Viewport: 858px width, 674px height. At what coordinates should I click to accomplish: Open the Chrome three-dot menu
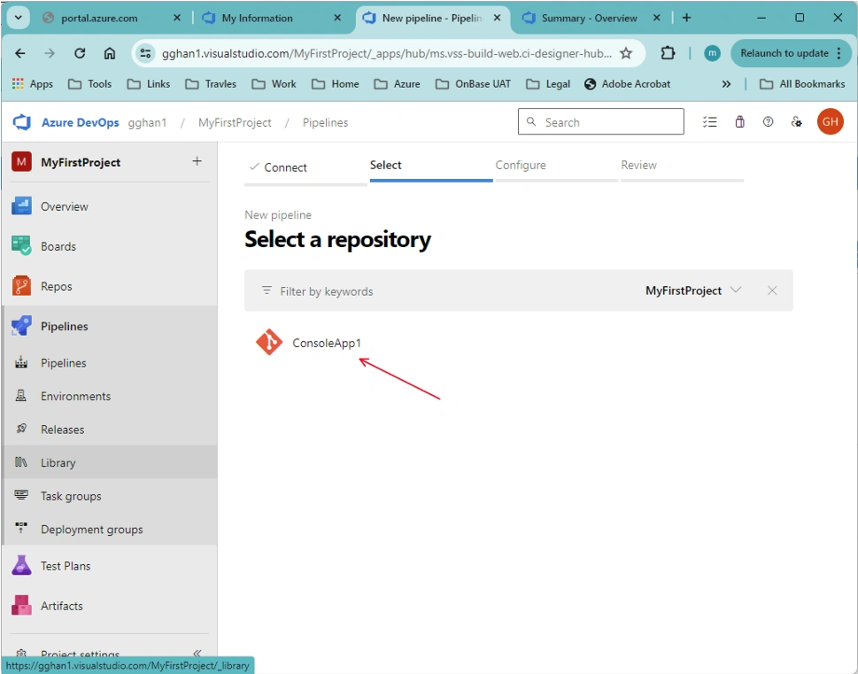click(839, 53)
